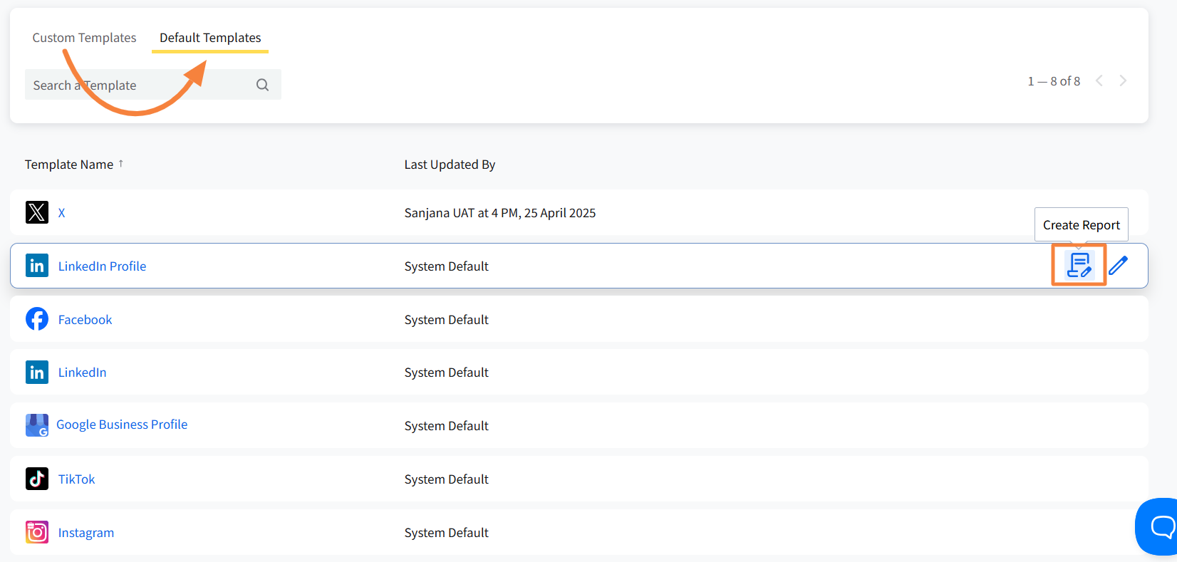This screenshot has width=1177, height=562.
Task: Click the X platform logo icon
Action: click(37, 212)
